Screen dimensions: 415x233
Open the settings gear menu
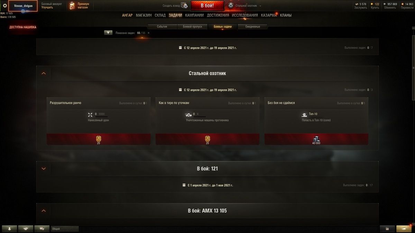[x=5, y=6]
